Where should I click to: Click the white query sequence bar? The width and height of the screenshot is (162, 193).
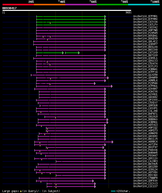pos(67,10)
